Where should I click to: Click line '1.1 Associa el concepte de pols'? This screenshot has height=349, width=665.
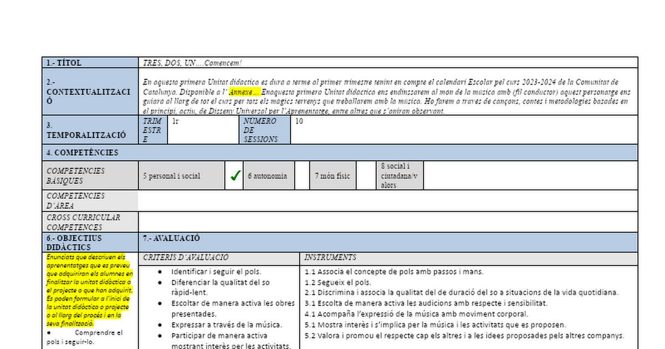394,271
